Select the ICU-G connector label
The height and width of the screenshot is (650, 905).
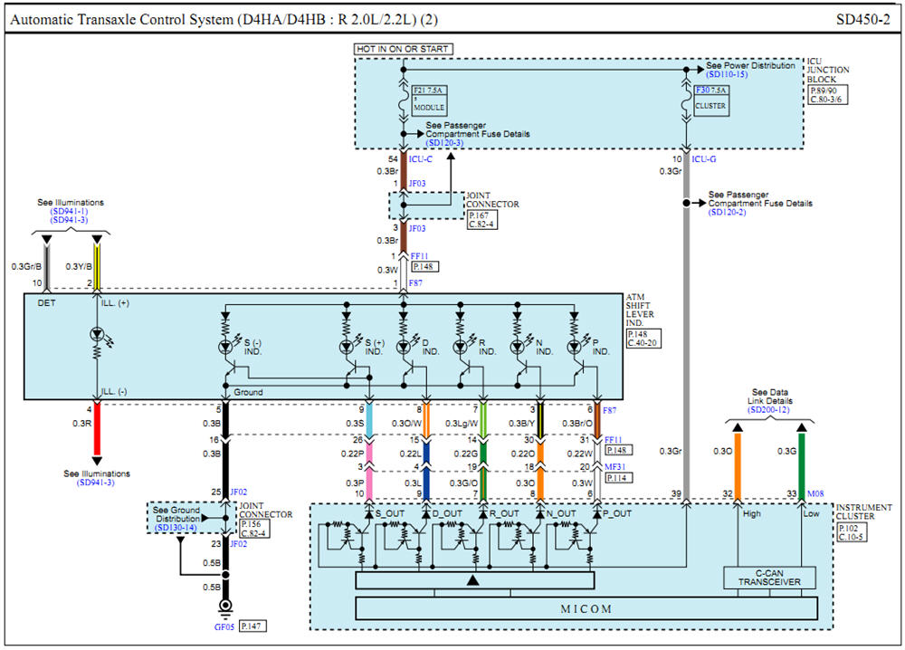(704, 158)
